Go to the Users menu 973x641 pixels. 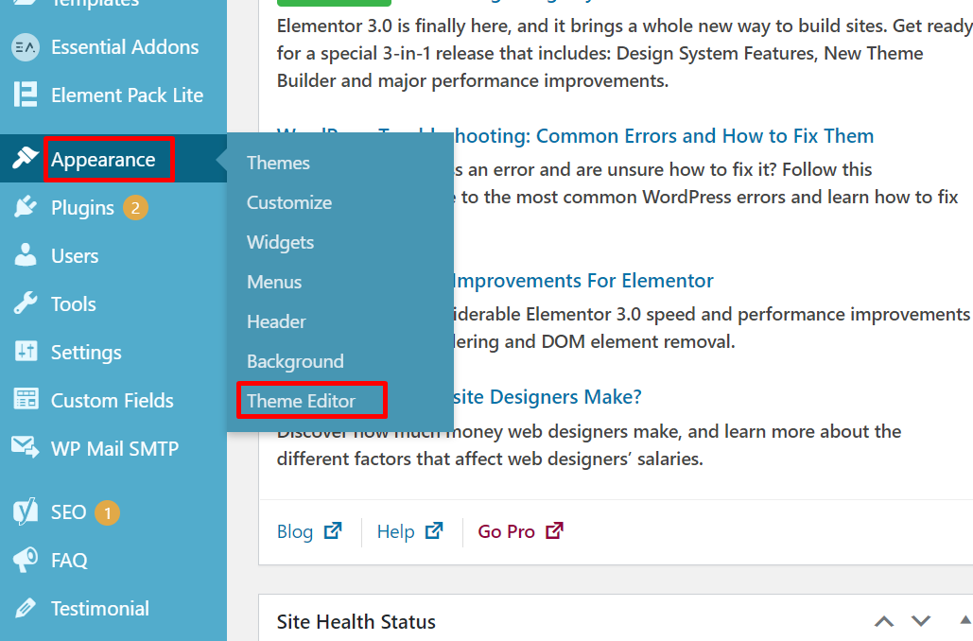point(113,255)
